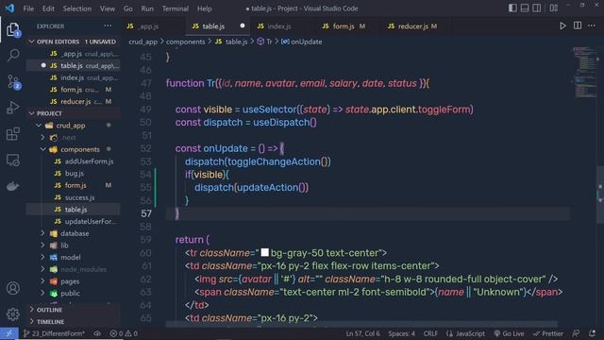Open Explorer Views and More Actions ellipsis

tap(108, 25)
